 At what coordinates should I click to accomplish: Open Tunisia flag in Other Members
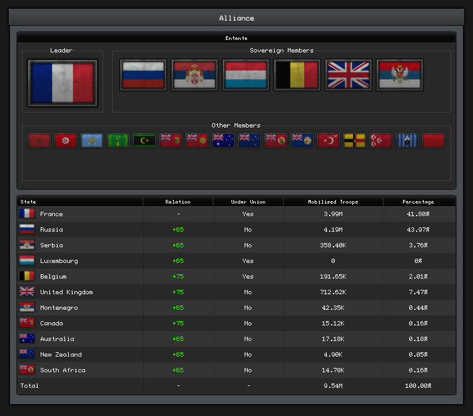[66, 141]
